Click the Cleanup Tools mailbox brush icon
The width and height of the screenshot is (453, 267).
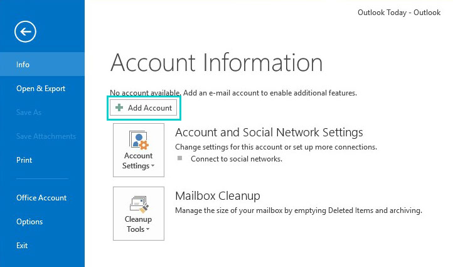(139, 204)
